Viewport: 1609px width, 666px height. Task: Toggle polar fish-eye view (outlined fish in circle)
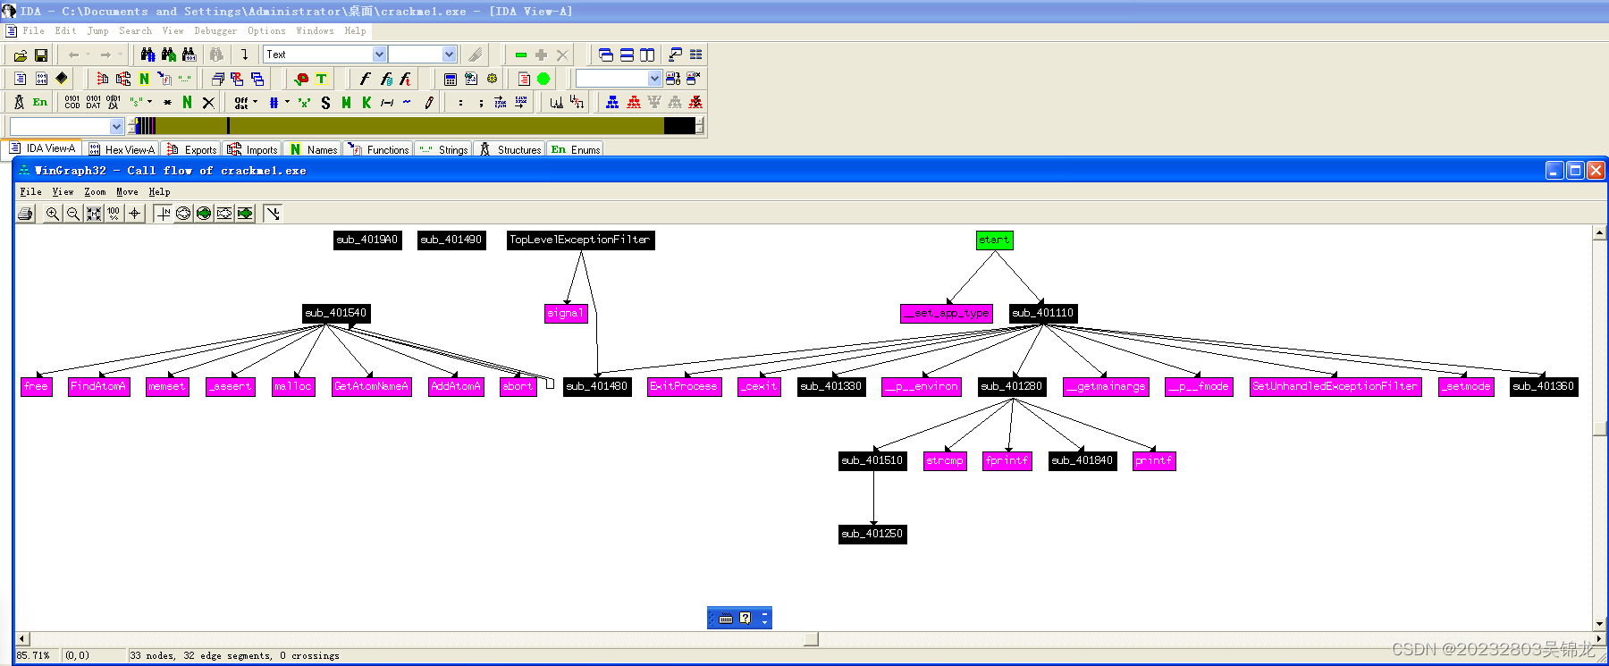(183, 213)
